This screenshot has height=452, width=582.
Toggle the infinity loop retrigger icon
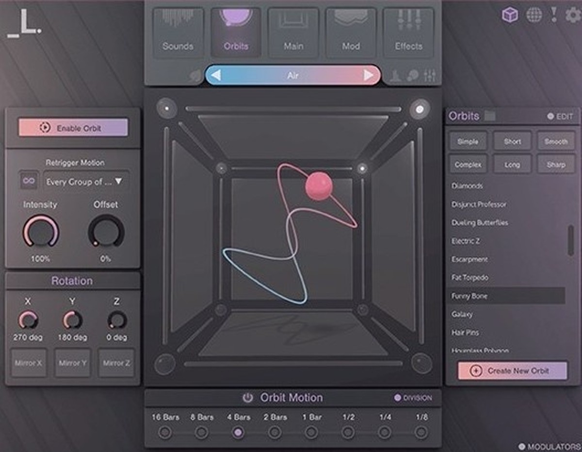pyautogui.click(x=29, y=182)
